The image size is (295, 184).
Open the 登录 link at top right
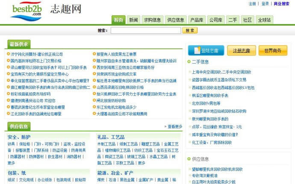tap(265, 4)
